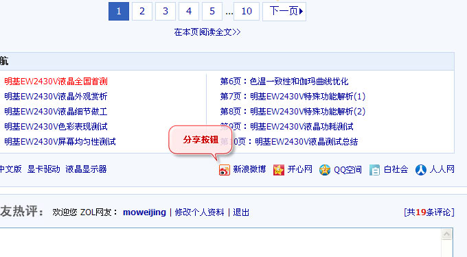This screenshot has width=467, height=257.
Task: Go to page 2
Action: [x=142, y=11]
